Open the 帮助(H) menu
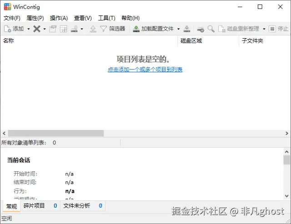This screenshot has height=224, width=291. (x=130, y=18)
